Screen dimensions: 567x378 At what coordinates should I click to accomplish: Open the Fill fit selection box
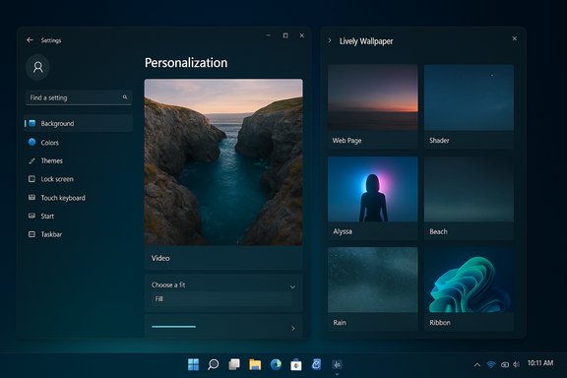click(221, 299)
